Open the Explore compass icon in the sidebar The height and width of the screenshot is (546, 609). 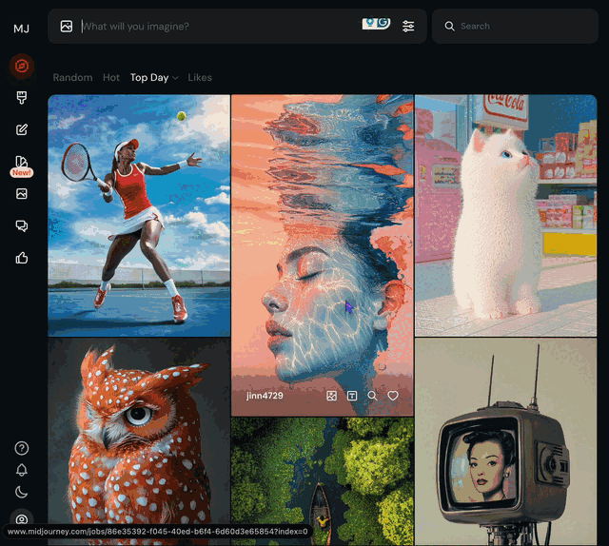point(22,66)
